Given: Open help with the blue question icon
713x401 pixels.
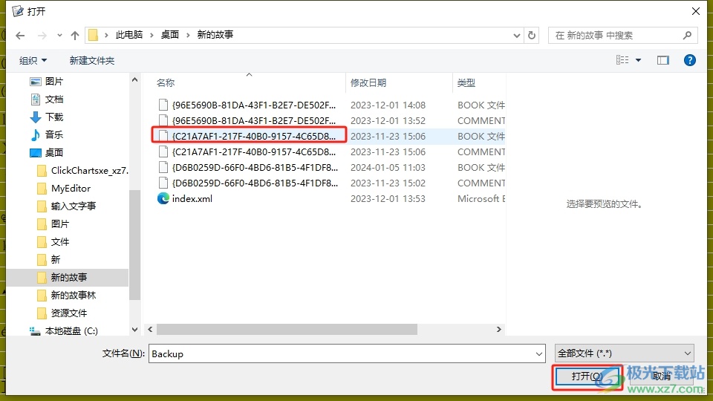Looking at the screenshot, I should coord(690,60).
